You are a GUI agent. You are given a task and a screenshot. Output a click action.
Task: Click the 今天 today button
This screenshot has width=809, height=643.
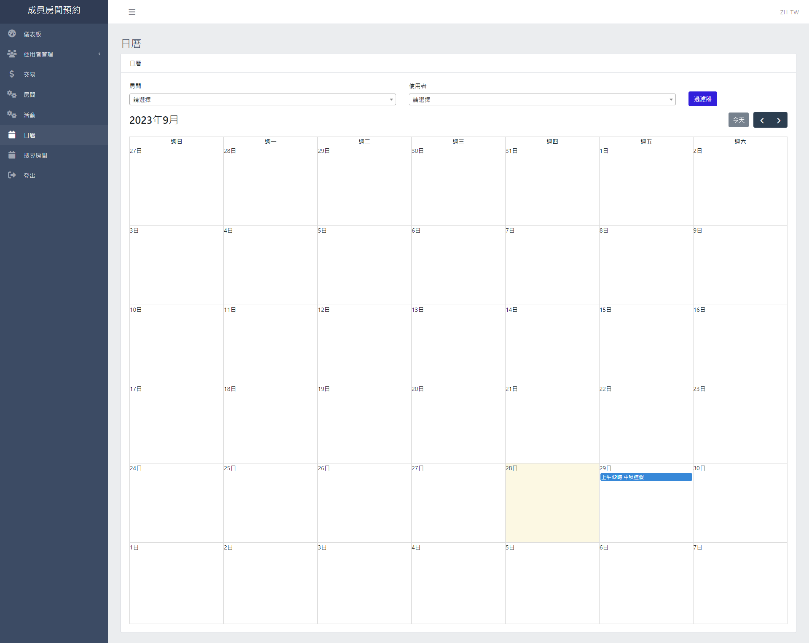738,120
